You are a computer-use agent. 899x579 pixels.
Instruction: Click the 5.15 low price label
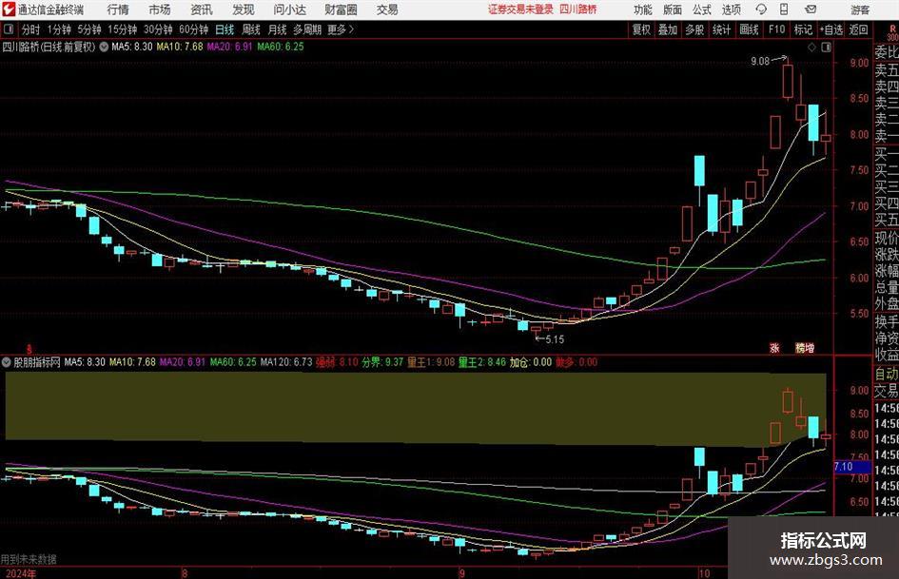pyautogui.click(x=555, y=339)
